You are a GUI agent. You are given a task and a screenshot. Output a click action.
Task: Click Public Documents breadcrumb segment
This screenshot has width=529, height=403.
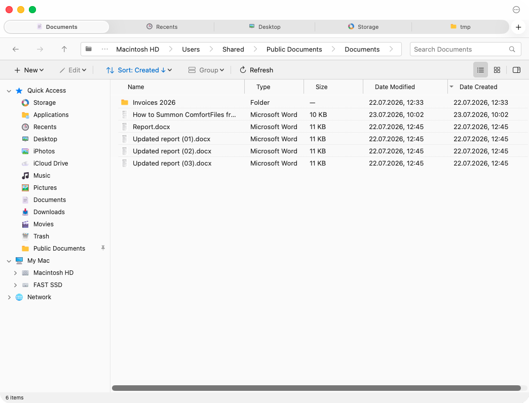(294, 49)
